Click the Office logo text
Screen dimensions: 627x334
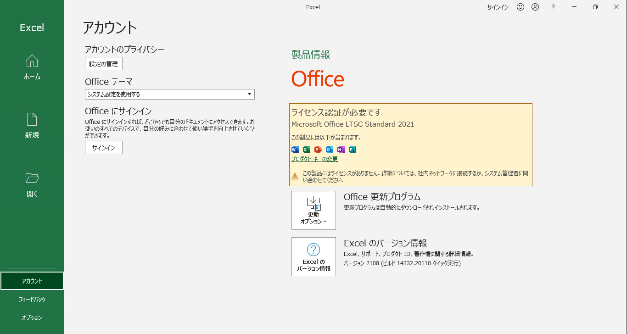pos(318,79)
